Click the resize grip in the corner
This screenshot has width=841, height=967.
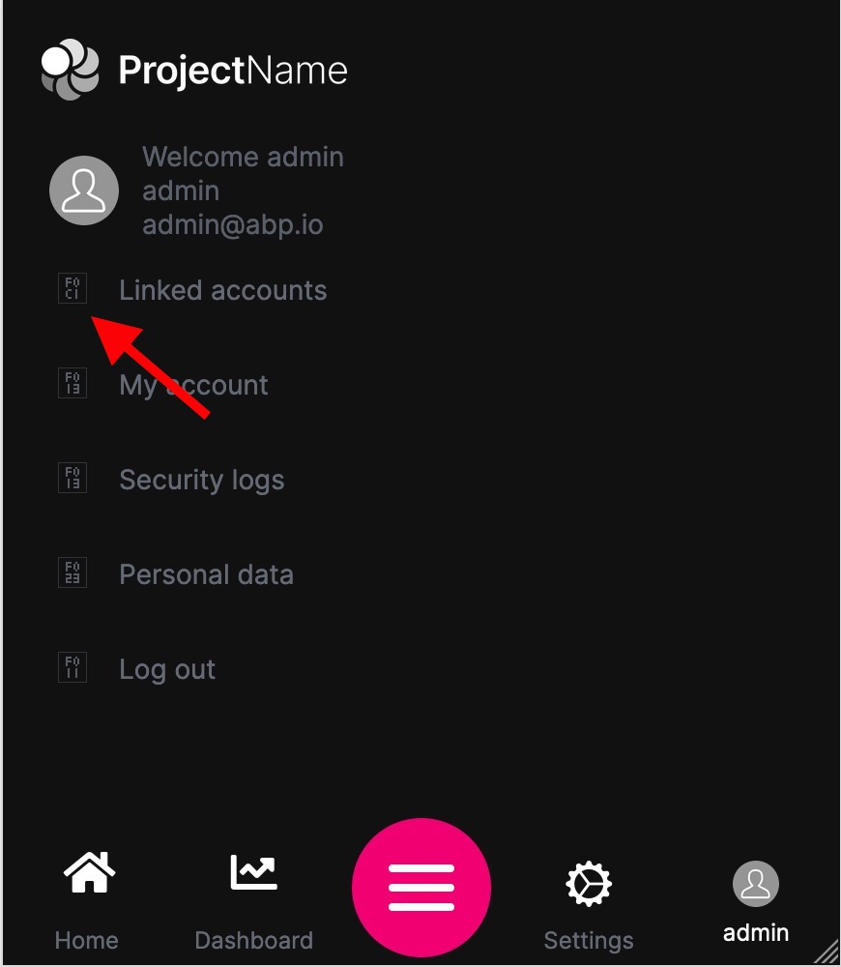tap(826, 952)
